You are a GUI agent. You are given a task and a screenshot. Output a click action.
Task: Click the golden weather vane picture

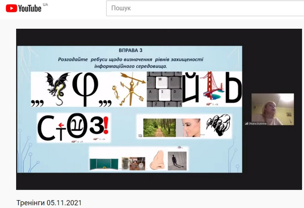pyautogui.click(x=129, y=89)
